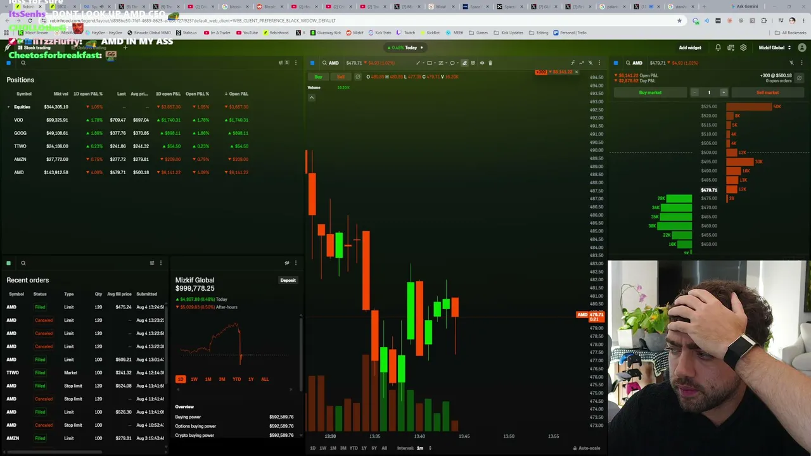Viewport: 811px width, 456px height.
Task: Open the indicators function icon on chart
Action: click(x=572, y=63)
